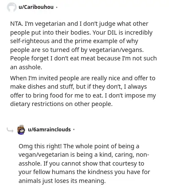Click the reply thread arrow icon

pos(10,130)
